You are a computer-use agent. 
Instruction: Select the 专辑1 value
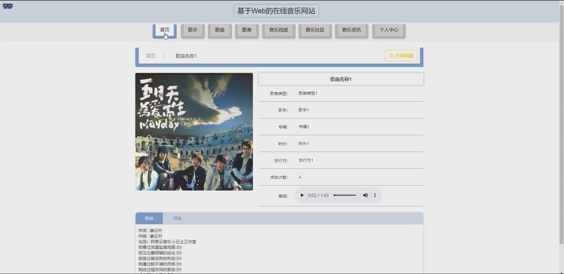click(x=304, y=127)
